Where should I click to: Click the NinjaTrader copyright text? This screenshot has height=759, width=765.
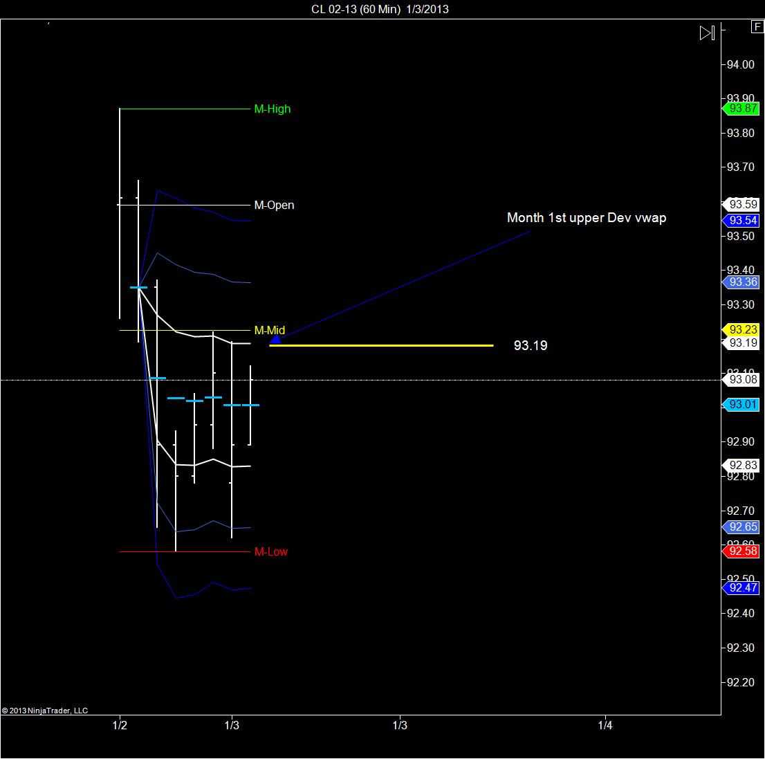45,711
